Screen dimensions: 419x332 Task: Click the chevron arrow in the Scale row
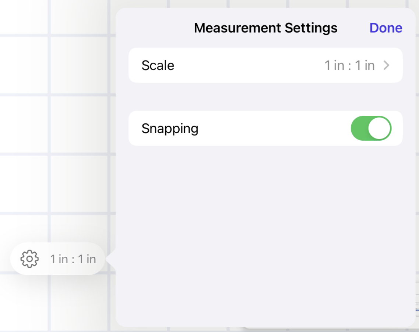(x=386, y=65)
